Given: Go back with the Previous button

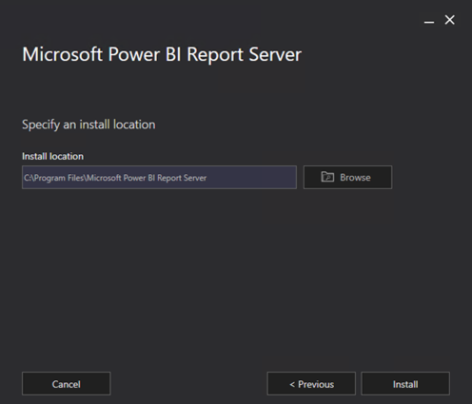Looking at the screenshot, I should [311, 384].
